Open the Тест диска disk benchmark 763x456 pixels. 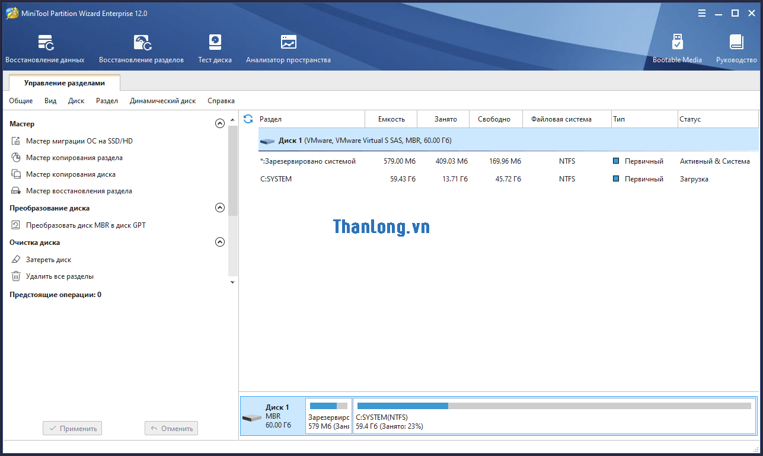coord(215,48)
